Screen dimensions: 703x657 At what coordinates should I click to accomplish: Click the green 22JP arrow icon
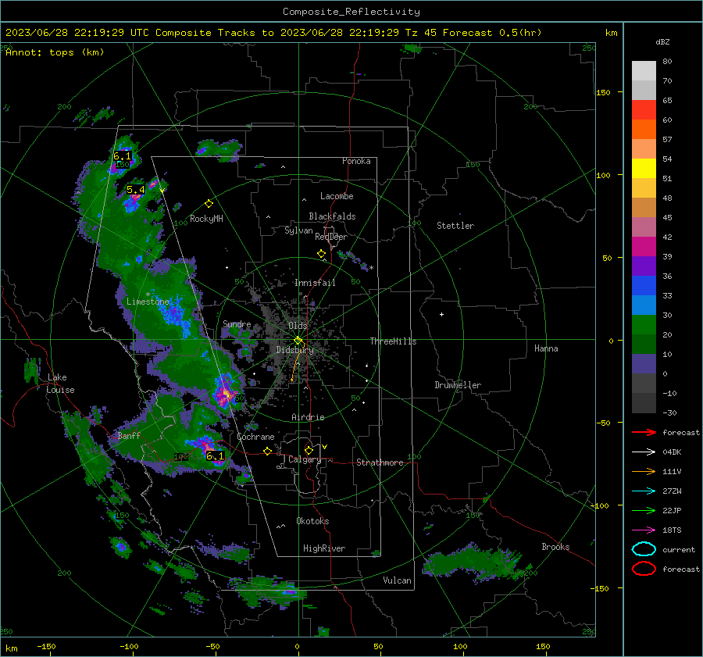pyautogui.click(x=644, y=510)
